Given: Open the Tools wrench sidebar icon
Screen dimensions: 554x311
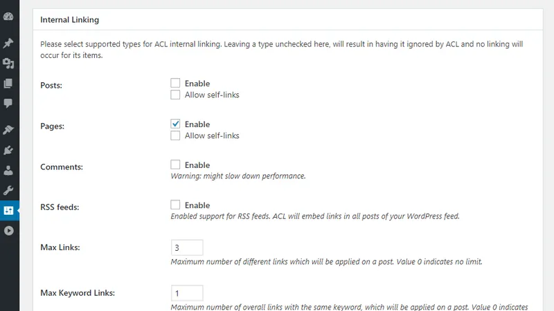Looking at the screenshot, I should (x=8, y=191).
